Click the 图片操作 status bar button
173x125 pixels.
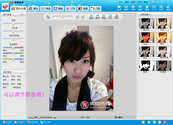click(119, 117)
